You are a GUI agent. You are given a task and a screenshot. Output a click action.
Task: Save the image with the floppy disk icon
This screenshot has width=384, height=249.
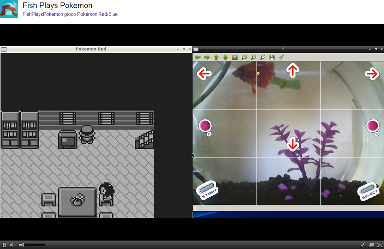tap(272, 57)
